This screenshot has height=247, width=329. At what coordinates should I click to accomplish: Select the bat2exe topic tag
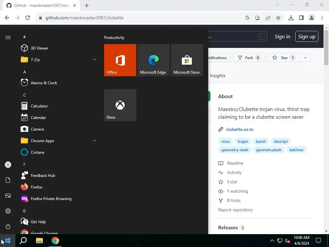point(296,150)
